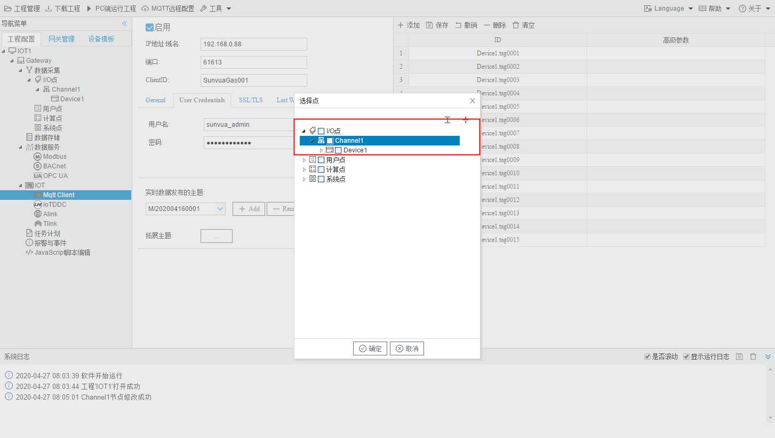This screenshot has height=438, width=775.
Task: Click the 系统点 icon in the 选择点 dialog
Action: 313,179
